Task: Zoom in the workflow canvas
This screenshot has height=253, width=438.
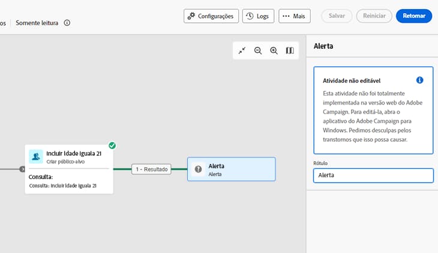Action: coord(274,50)
